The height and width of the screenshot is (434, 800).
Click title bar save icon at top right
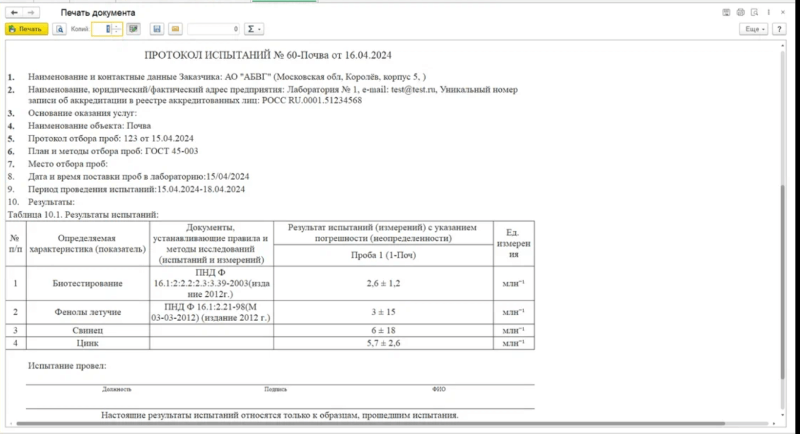(726, 12)
